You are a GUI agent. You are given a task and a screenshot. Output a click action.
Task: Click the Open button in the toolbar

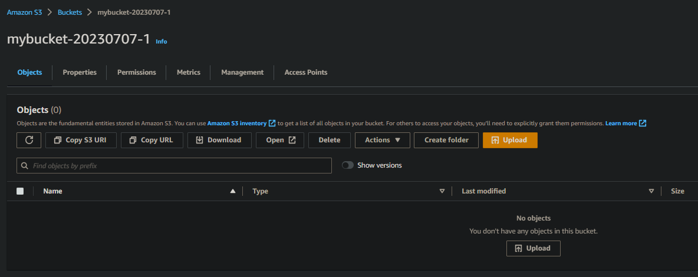pos(280,140)
